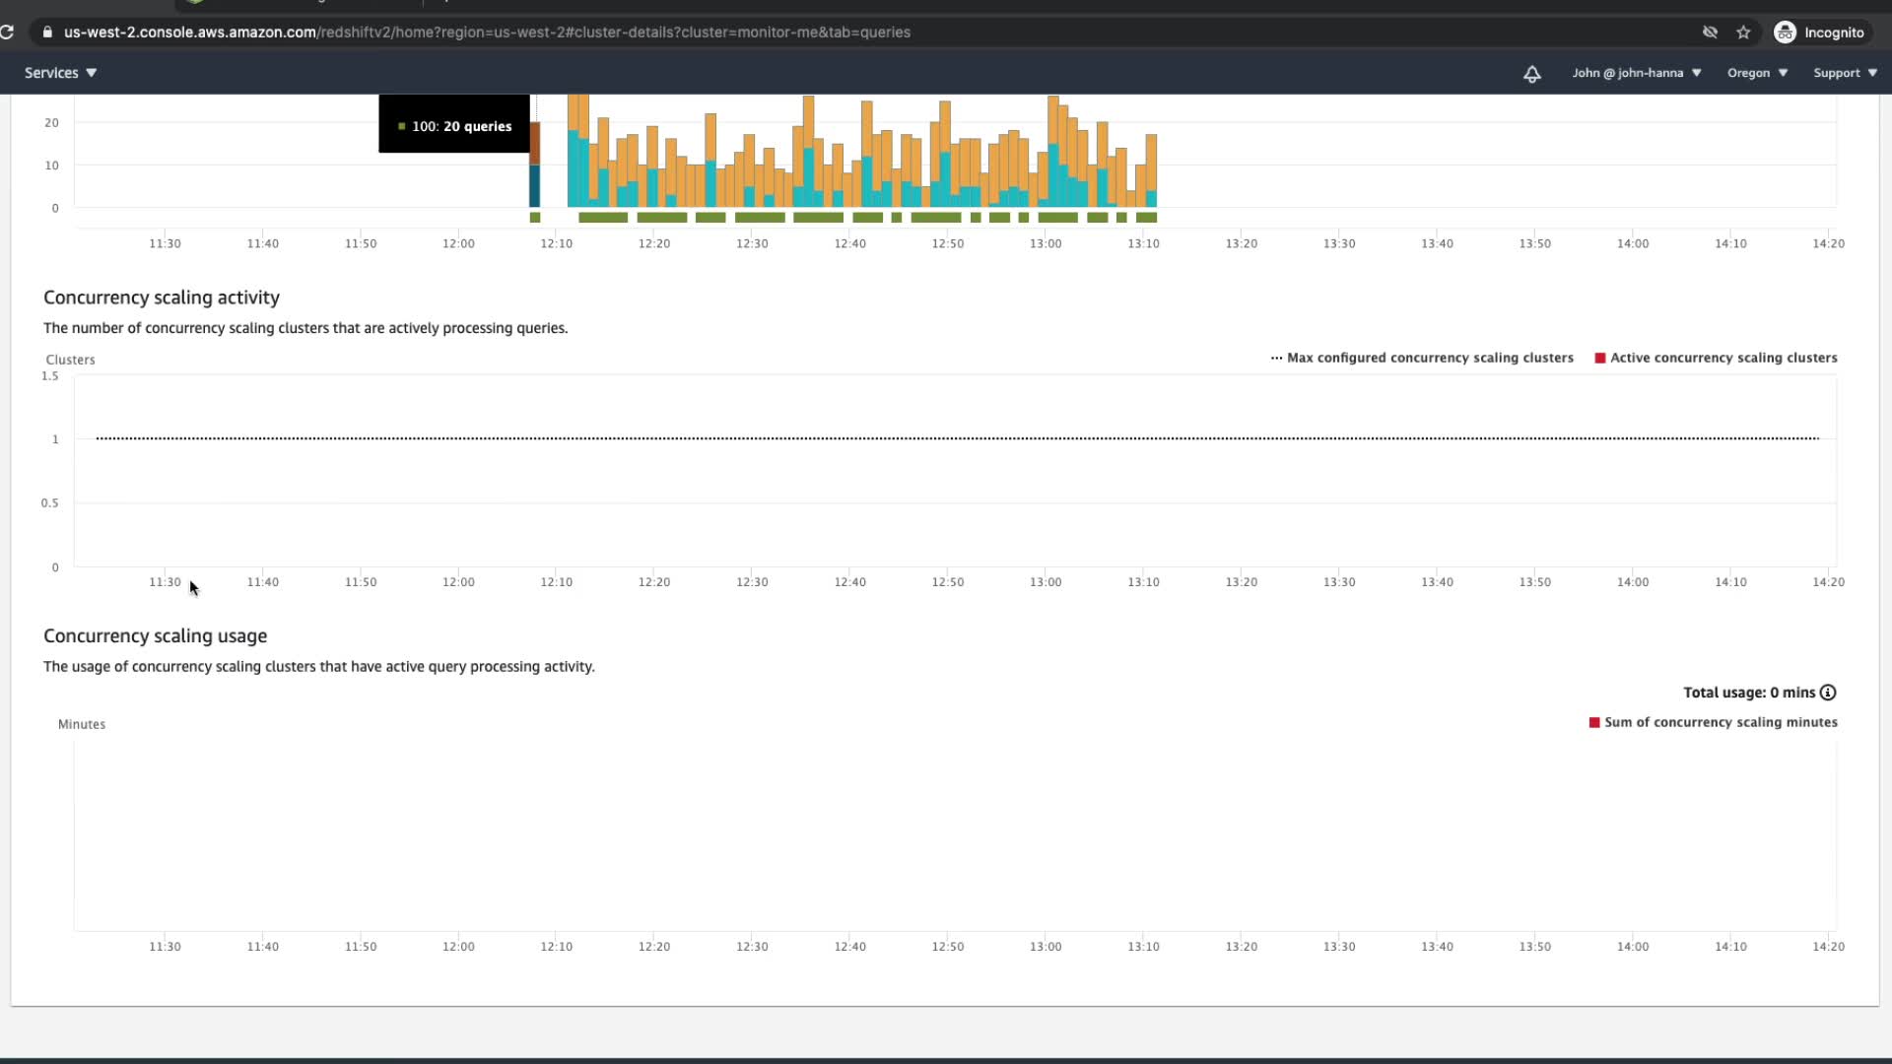Click the bookmark star icon
1892x1064 pixels.
pos(1743,33)
